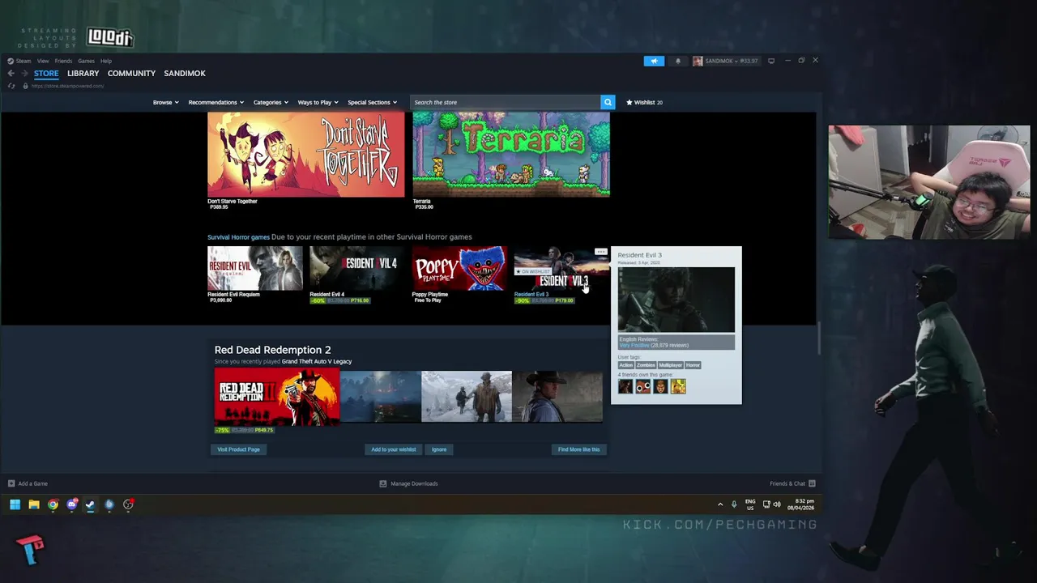Click the padlock icon by the URL
The image size is (1037, 583).
pyautogui.click(x=25, y=86)
